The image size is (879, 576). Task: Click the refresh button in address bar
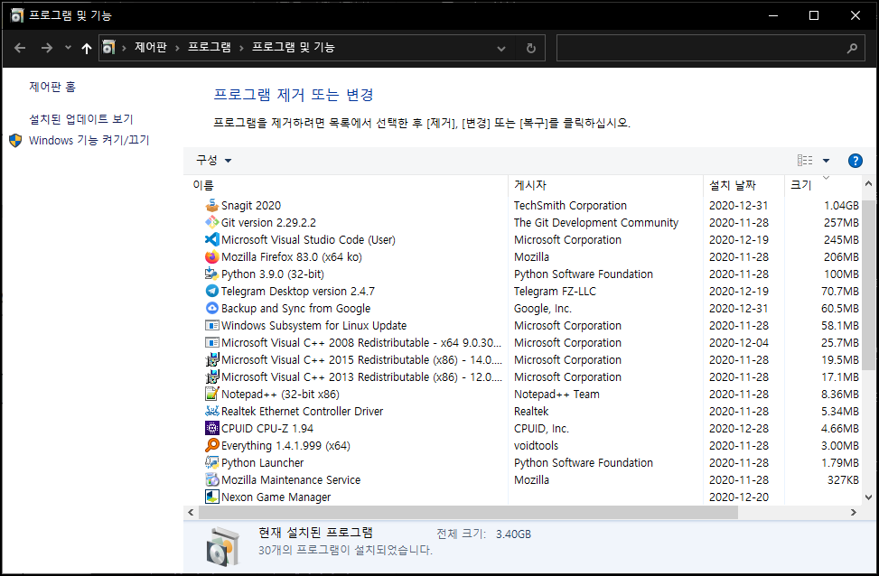pos(531,48)
